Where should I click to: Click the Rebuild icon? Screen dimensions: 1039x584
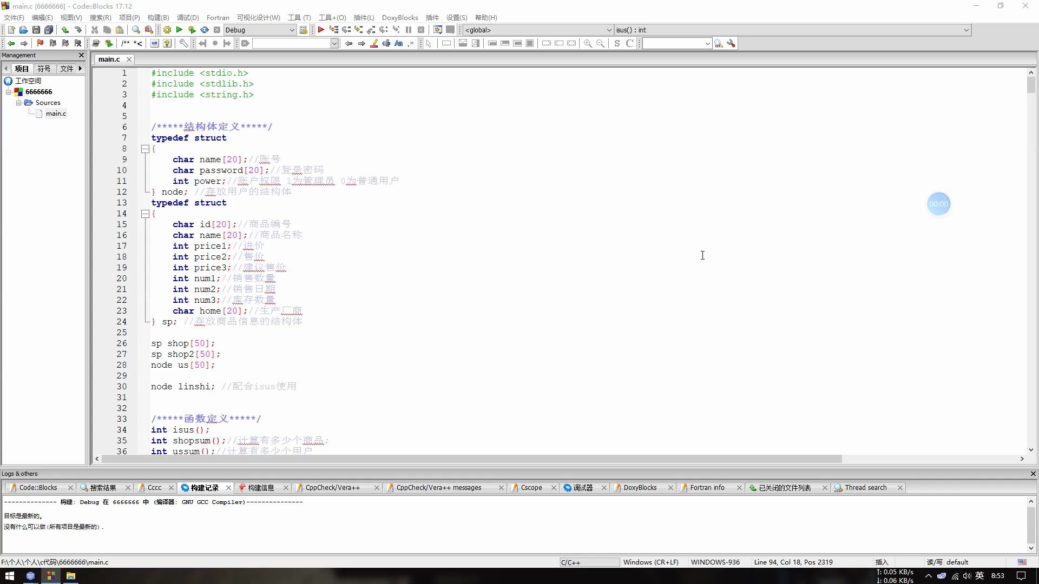205,30
